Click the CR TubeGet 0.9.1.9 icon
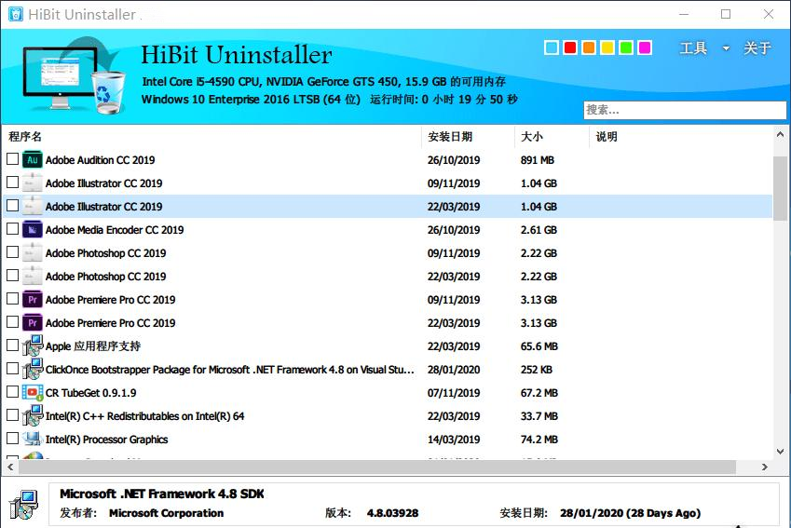This screenshot has height=528, width=791. click(x=33, y=392)
